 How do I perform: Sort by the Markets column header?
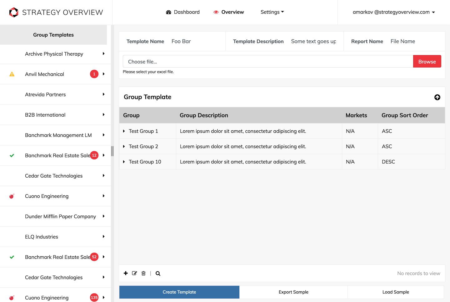coord(356,115)
